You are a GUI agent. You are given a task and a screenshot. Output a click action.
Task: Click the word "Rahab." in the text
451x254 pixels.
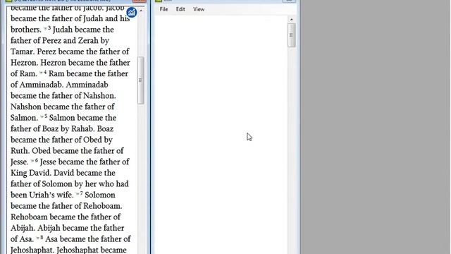coord(84,128)
